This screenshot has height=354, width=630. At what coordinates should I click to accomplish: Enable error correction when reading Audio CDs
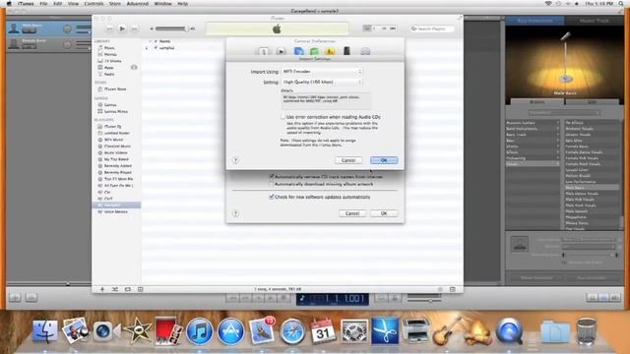(283, 117)
